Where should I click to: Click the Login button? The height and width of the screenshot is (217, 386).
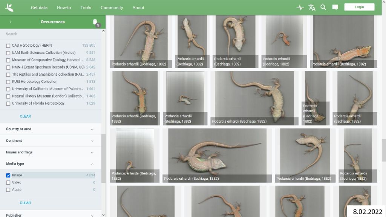pos(359,7)
